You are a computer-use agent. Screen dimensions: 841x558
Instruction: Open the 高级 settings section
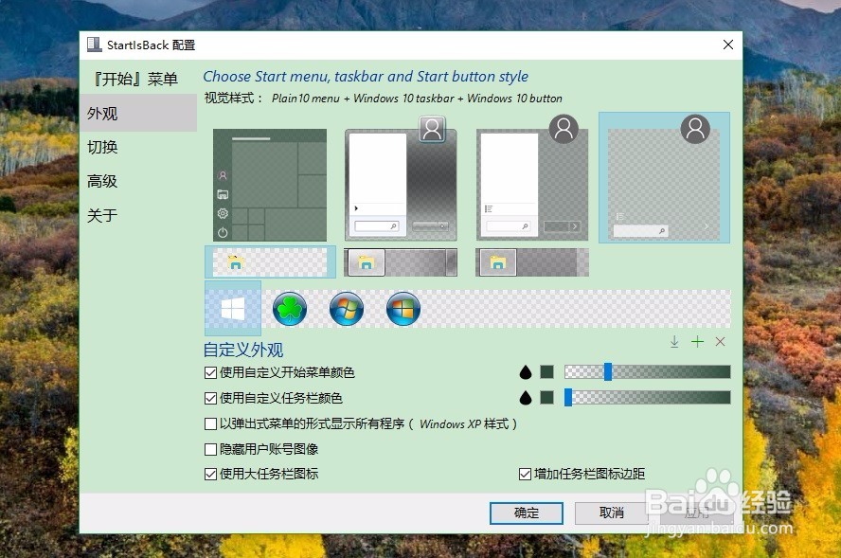pos(113,181)
